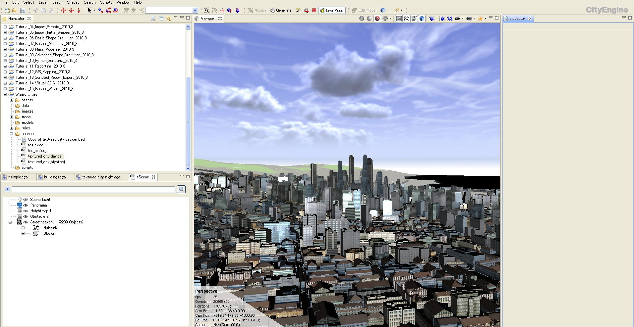Save the scene with the floppy icon

point(23,10)
